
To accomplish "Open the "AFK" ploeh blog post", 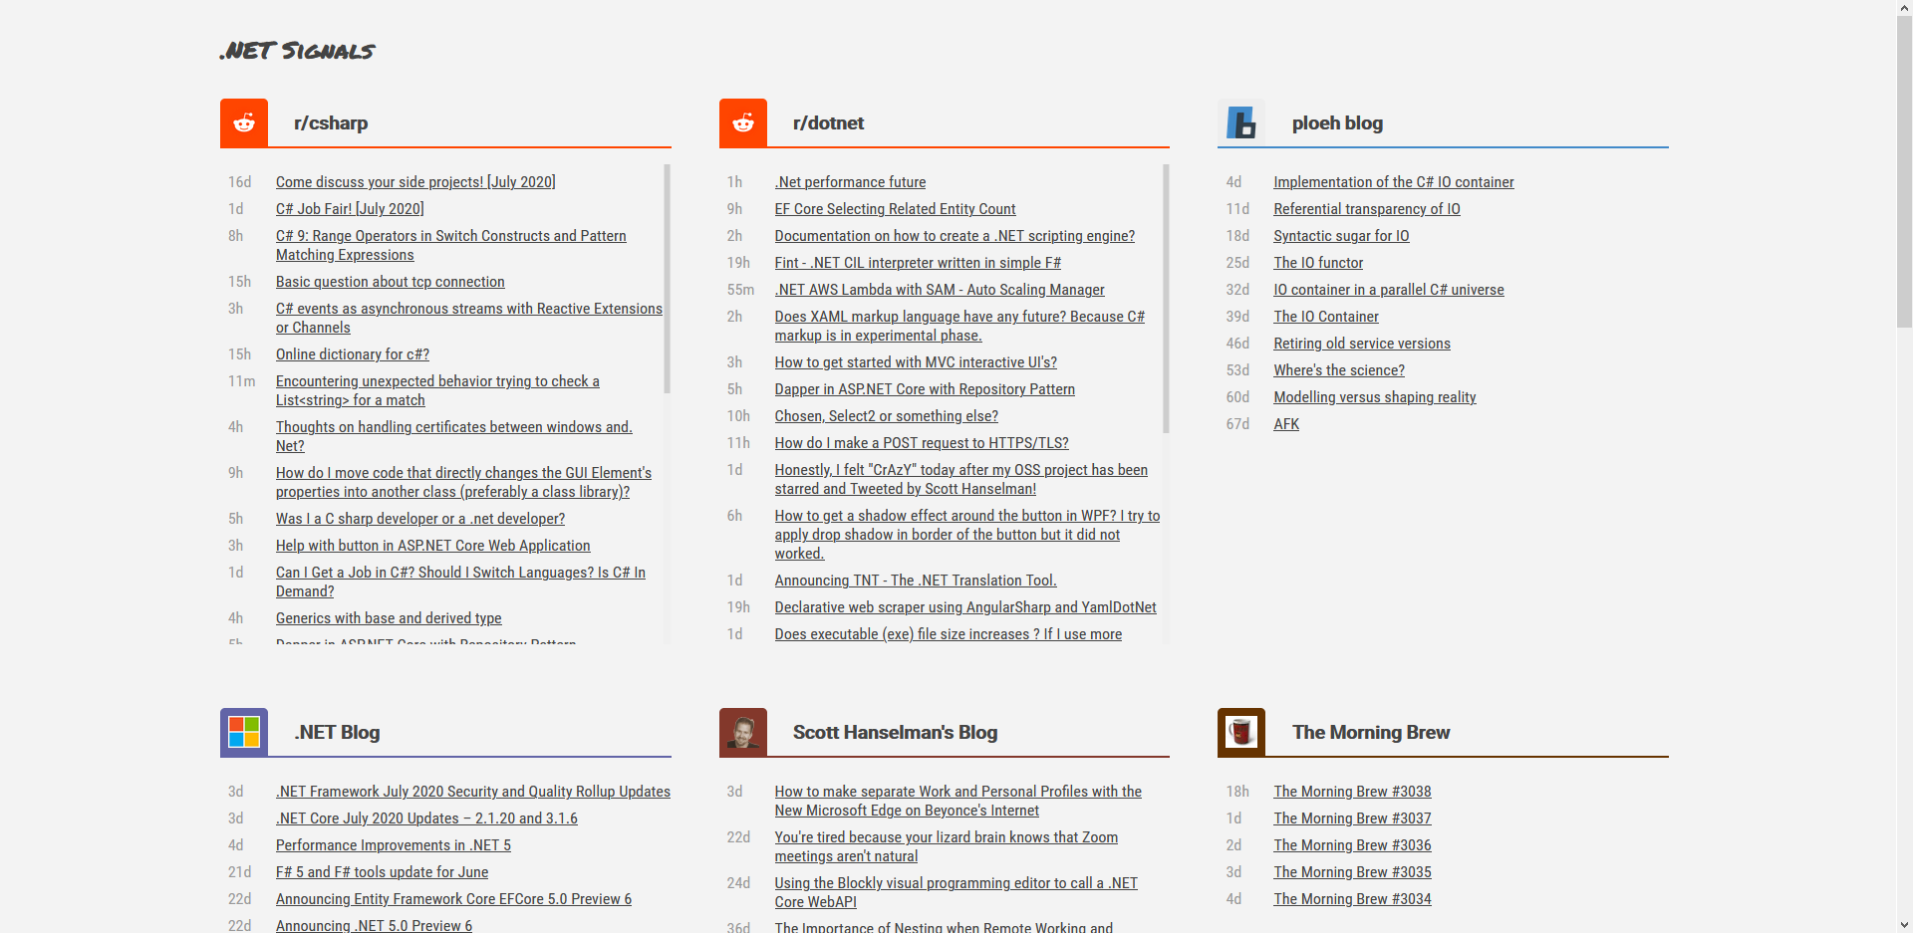I will [1285, 424].
